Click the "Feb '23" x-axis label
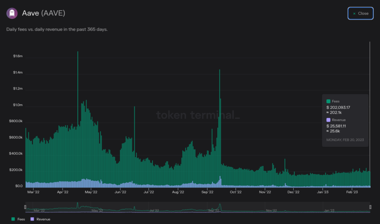 352,192
